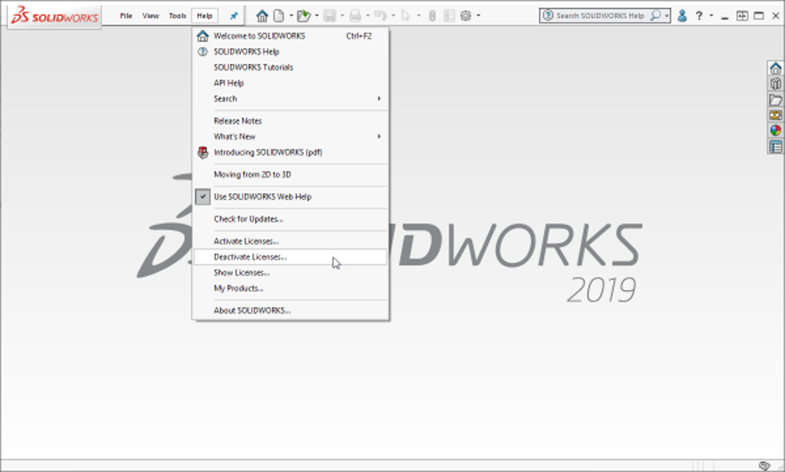Open Introducing SOLIDWORKS (pdf)
The height and width of the screenshot is (472, 785).
(290, 152)
